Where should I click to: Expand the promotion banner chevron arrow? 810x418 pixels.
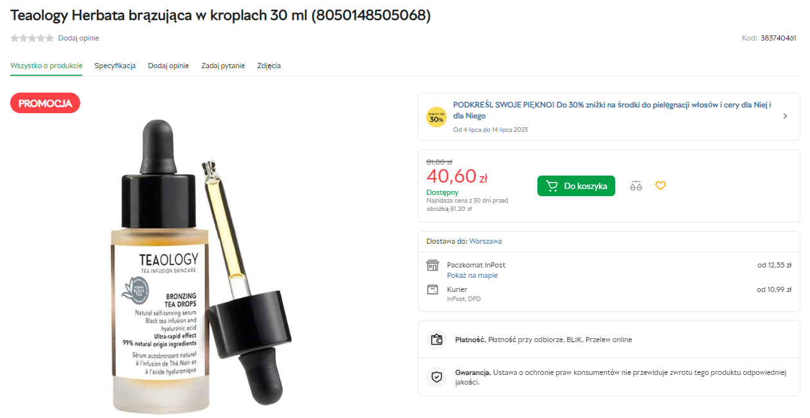(x=785, y=116)
